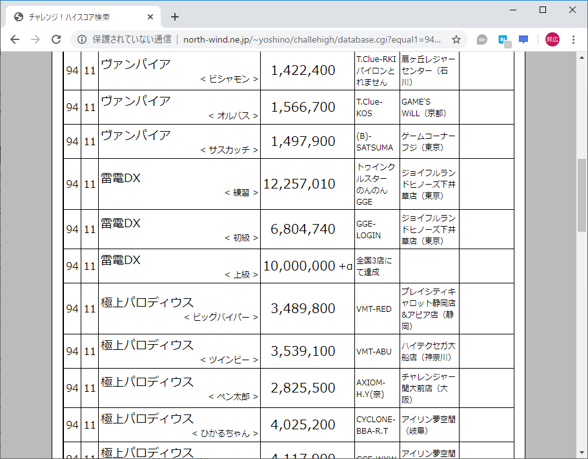Open the blue speech bubble extension
This screenshot has width=588, height=459.
(523, 39)
